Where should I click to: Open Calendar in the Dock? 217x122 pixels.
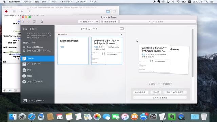[60, 117]
